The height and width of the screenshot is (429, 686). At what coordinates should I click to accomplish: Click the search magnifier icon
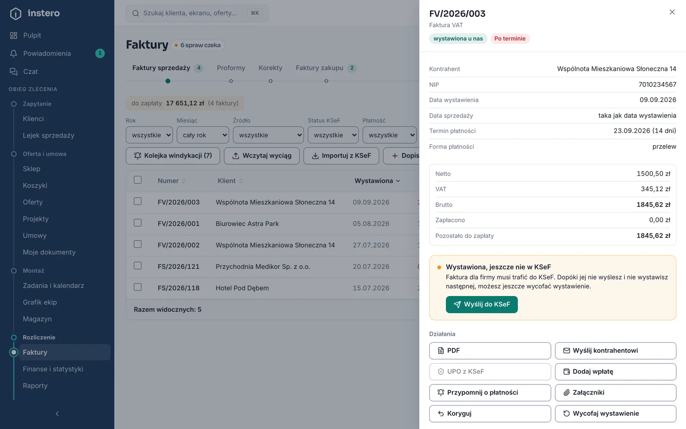135,13
